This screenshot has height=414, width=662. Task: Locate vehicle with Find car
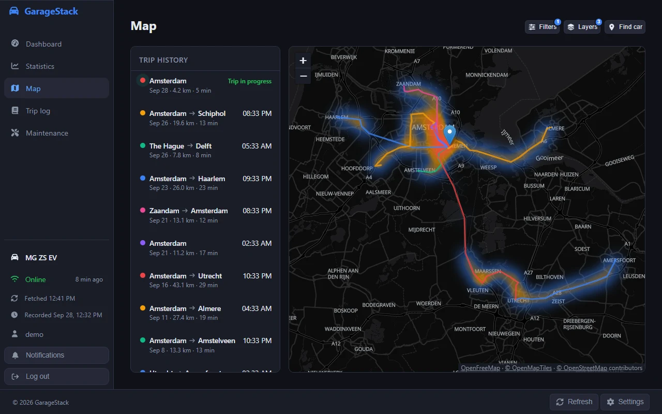click(625, 27)
